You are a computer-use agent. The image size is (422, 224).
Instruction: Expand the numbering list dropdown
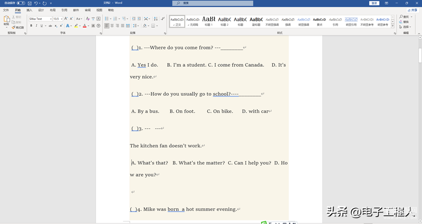pyautogui.click(x=119, y=19)
